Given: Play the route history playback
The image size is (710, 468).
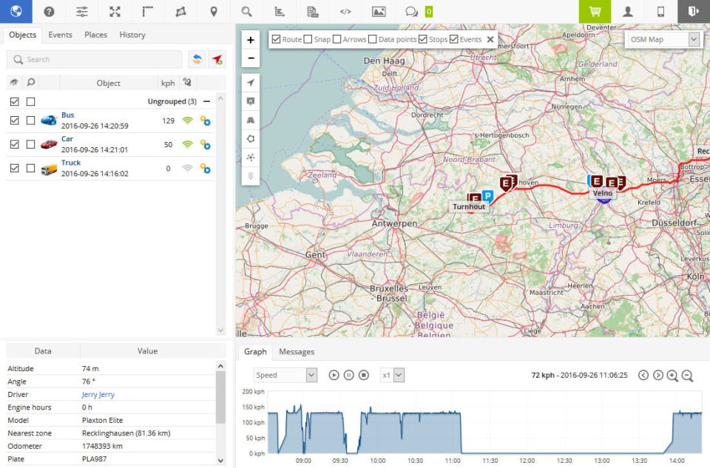Looking at the screenshot, I should click(x=334, y=376).
